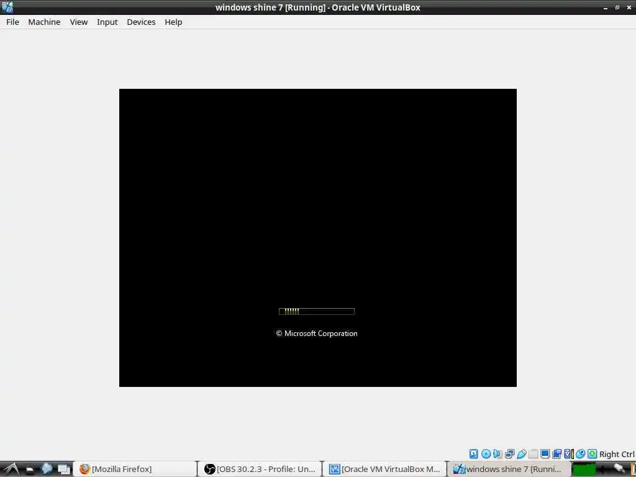Click the USB devices status icon
636x477 pixels.
coord(522,454)
